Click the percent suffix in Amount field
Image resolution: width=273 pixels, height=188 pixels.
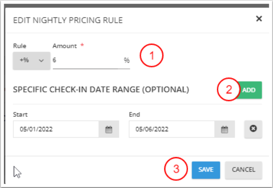pos(127,61)
